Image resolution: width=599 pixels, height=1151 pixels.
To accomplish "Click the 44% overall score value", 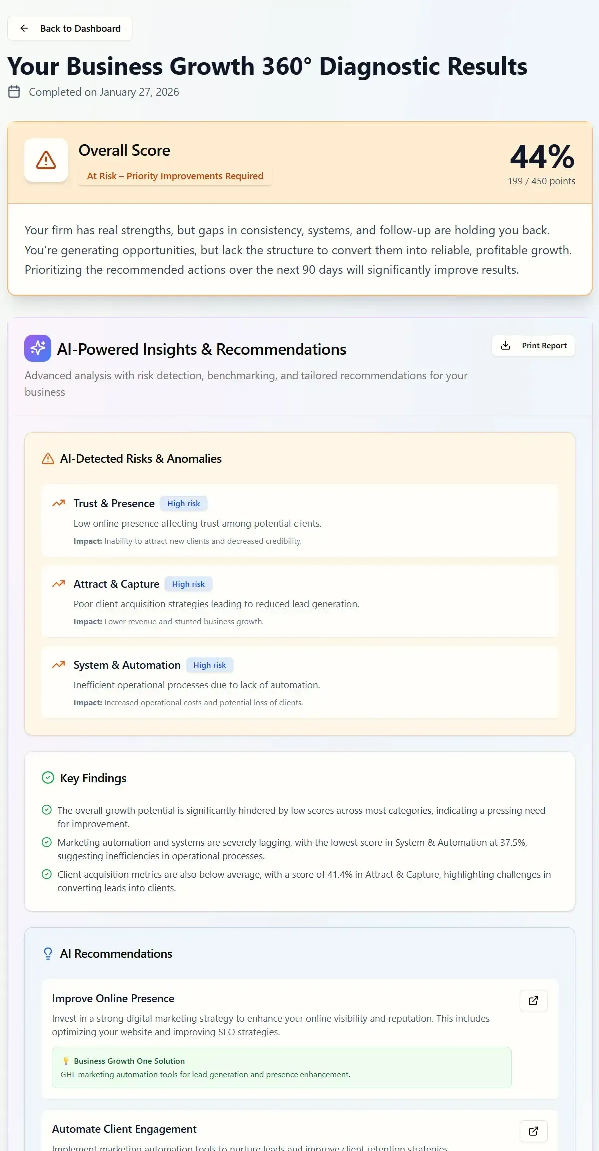I will coord(542,159).
